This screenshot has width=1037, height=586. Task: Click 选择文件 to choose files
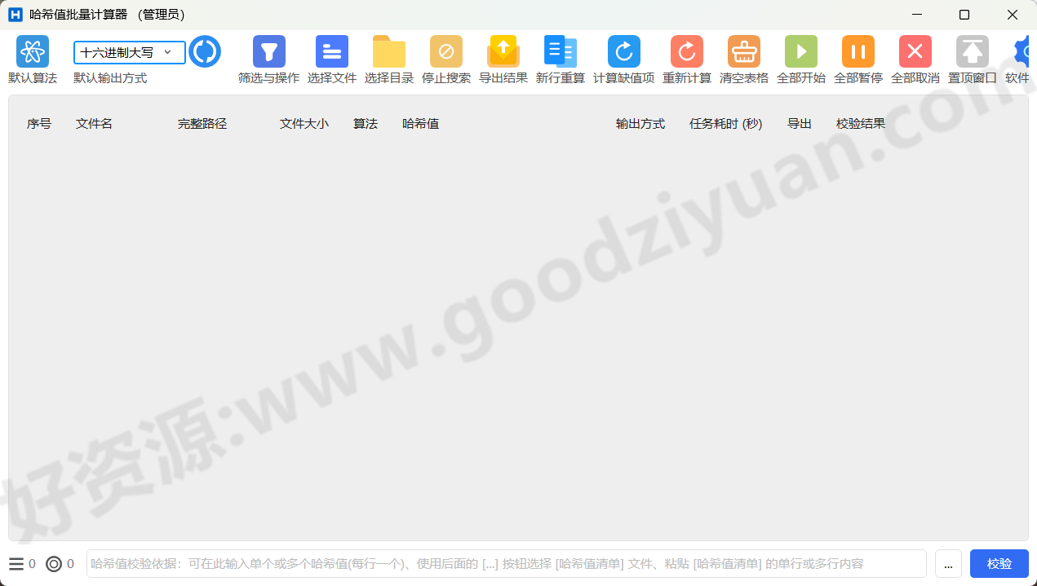tap(331, 51)
